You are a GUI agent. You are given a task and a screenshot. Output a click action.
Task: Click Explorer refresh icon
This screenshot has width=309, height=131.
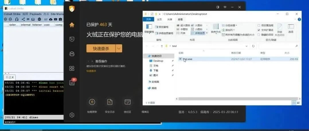pos(253,46)
